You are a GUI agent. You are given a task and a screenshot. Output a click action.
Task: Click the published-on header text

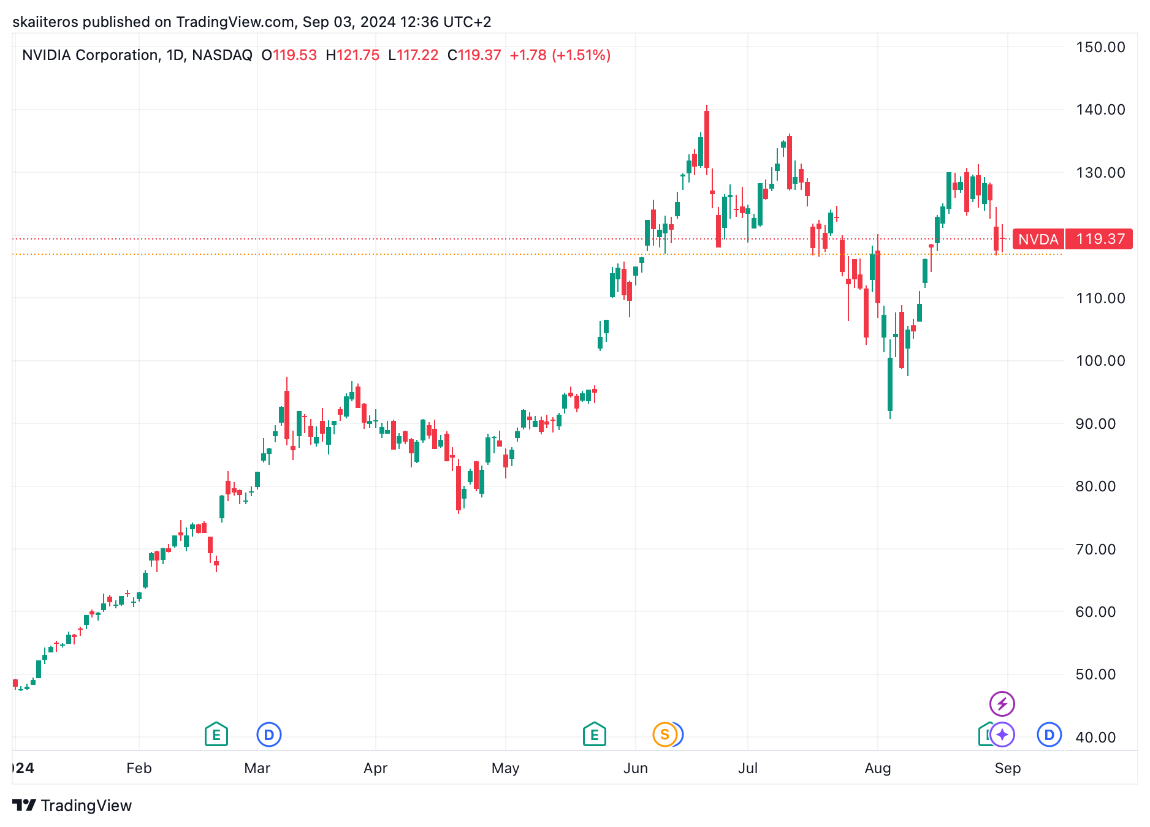click(x=252, y=22)
